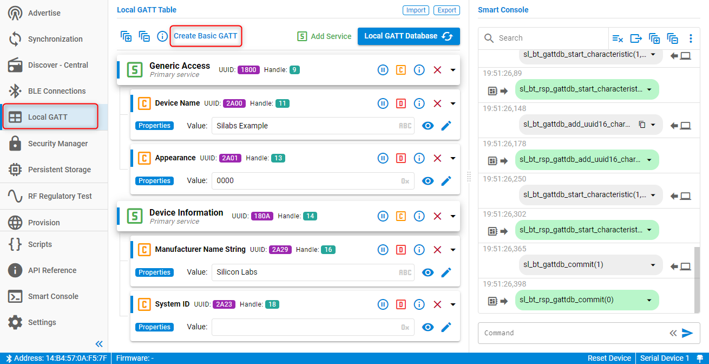The height and width of the screenshot is (364, 709).
Task: Expand all rows in the Local GATT table
Action: (126, 36)
